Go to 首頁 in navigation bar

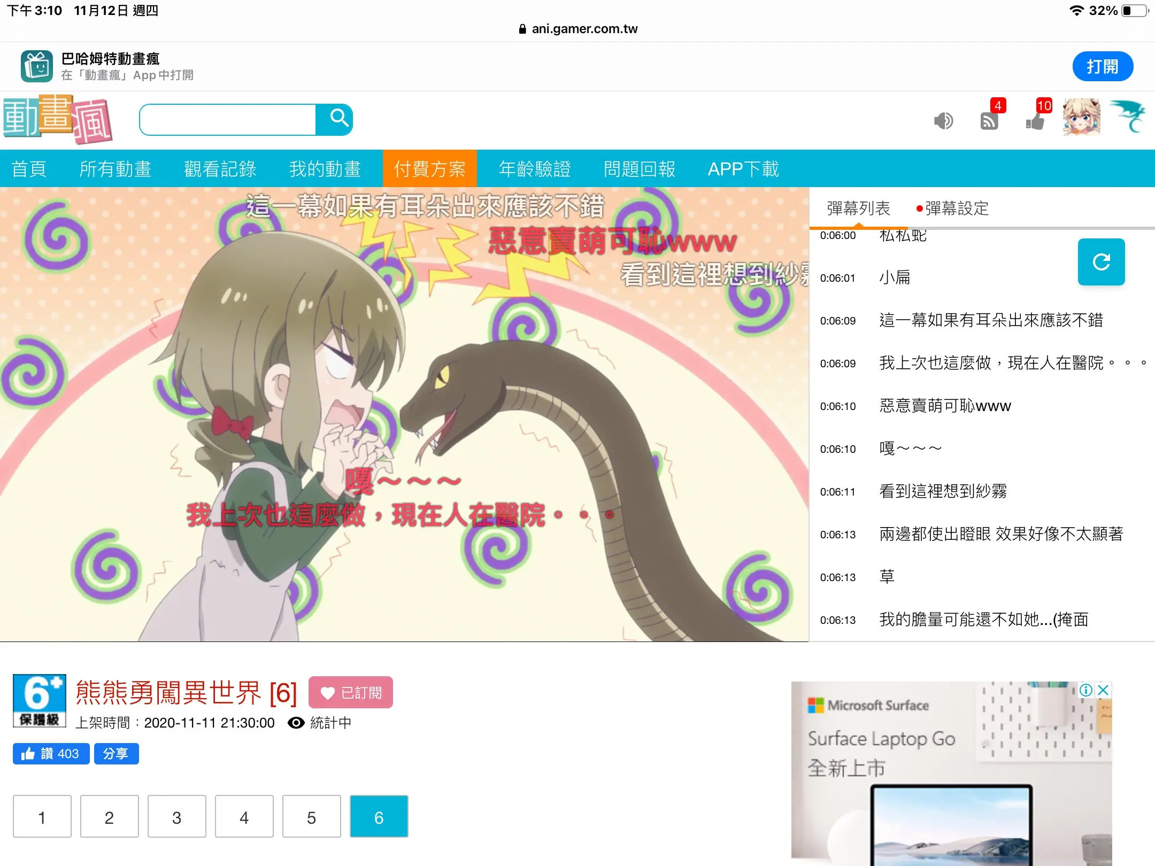click(29, 169)
